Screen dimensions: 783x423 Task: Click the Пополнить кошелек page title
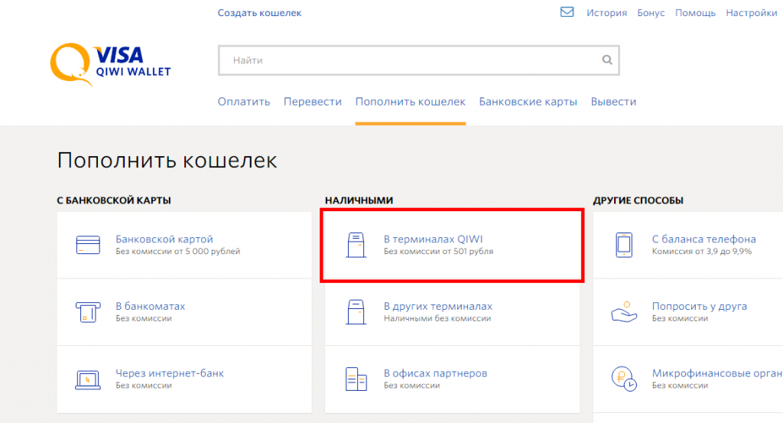pyautogui.click(x=167, y=161)
